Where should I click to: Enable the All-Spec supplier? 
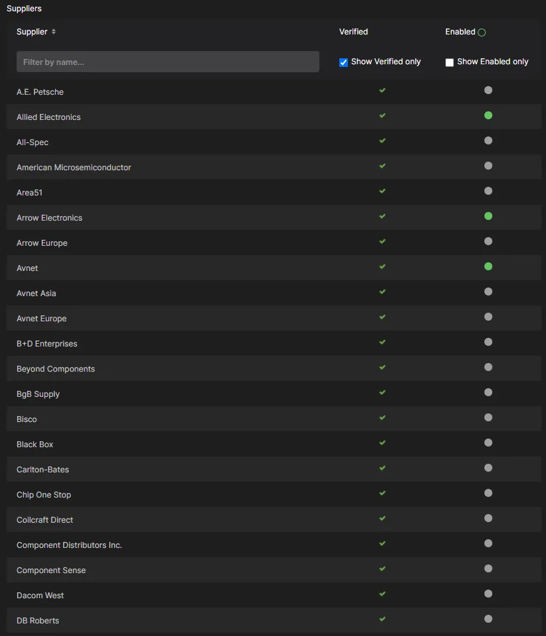click(488, 140)
